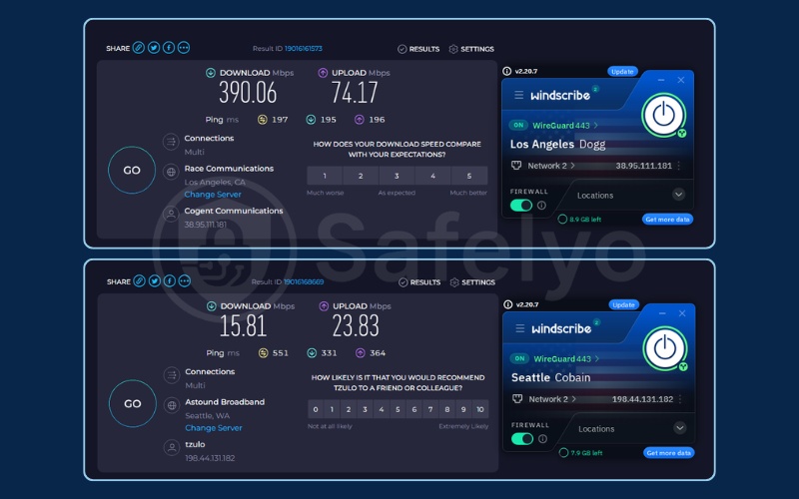
Task: Toggle Firewall switch in Seattle Windscribe window
Action: (521, 439)
